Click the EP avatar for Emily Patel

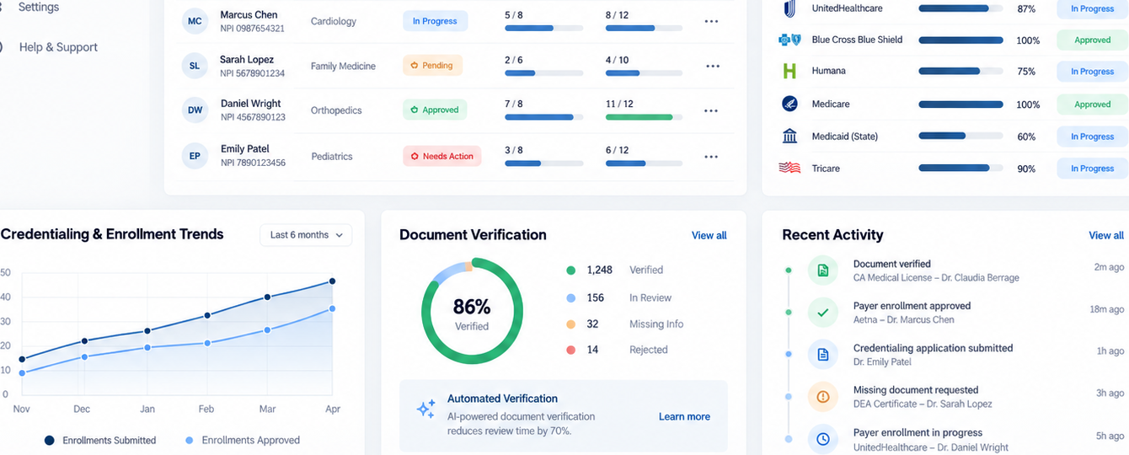point(195,156)
